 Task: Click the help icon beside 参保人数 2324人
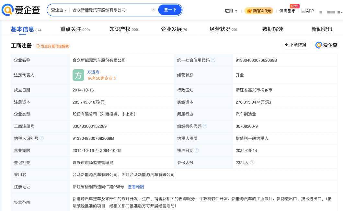(252, 162)
